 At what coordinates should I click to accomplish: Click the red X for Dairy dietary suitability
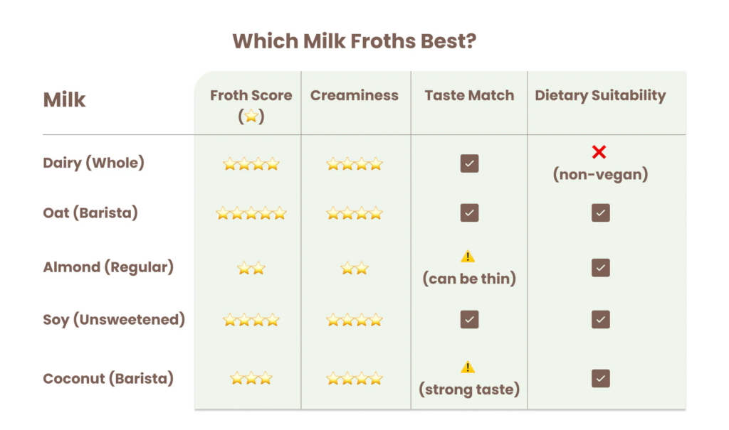click(x=599, y=152)
